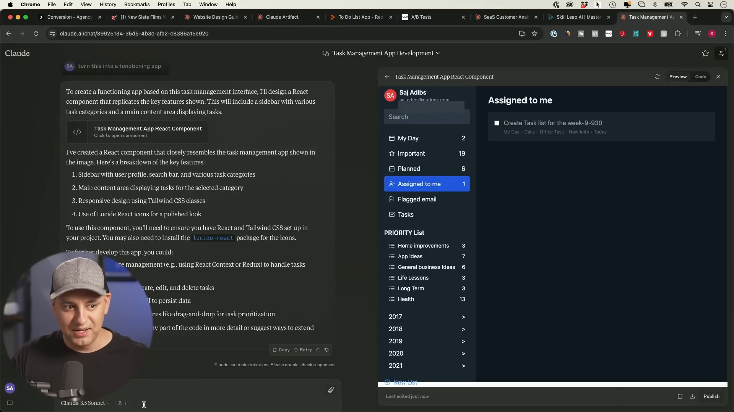The width and height of the screenshot is (734, 412).
Task: Refresh the artifact preview with reload icon
Action: [x=657, y=77]
